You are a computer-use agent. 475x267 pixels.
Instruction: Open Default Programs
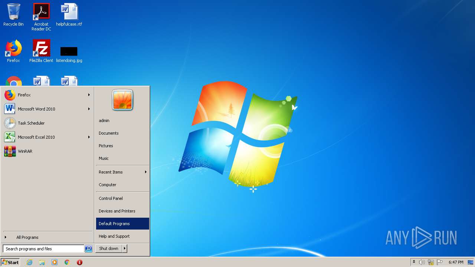pyautogui.click(x=122, y=224)
